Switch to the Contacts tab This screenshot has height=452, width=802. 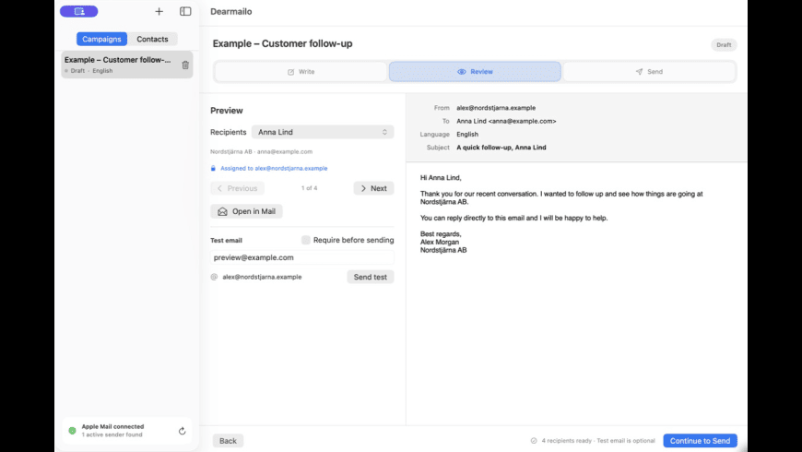152,39
